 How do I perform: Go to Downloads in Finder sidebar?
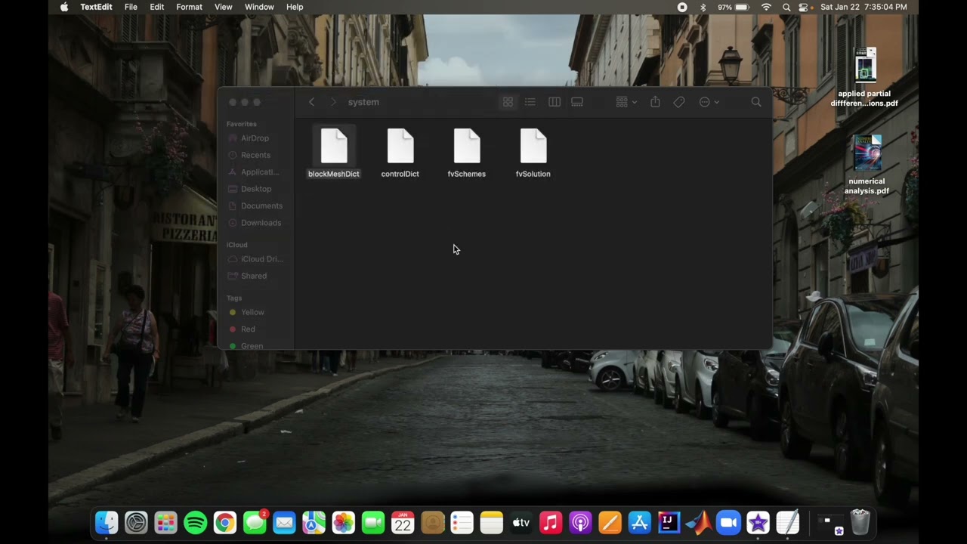coord(261,223)
